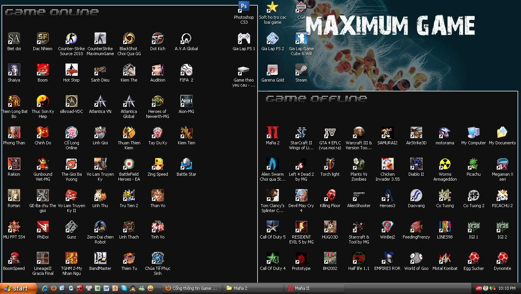Open Firefox from quick launch
This screenshot has width=521, height=294.
[x=54, y=288]
